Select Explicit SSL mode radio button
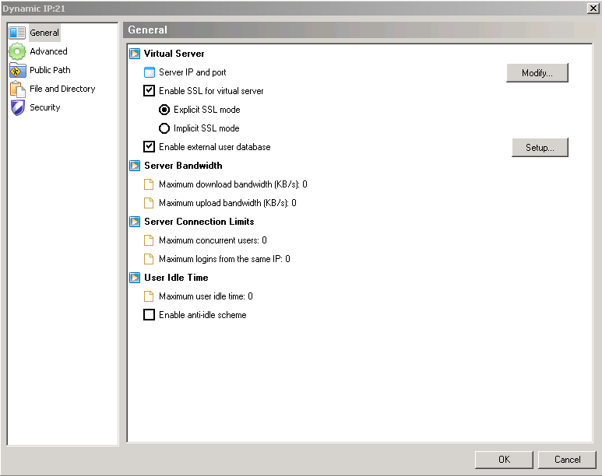The image size is (602, 476). [164, 110]
